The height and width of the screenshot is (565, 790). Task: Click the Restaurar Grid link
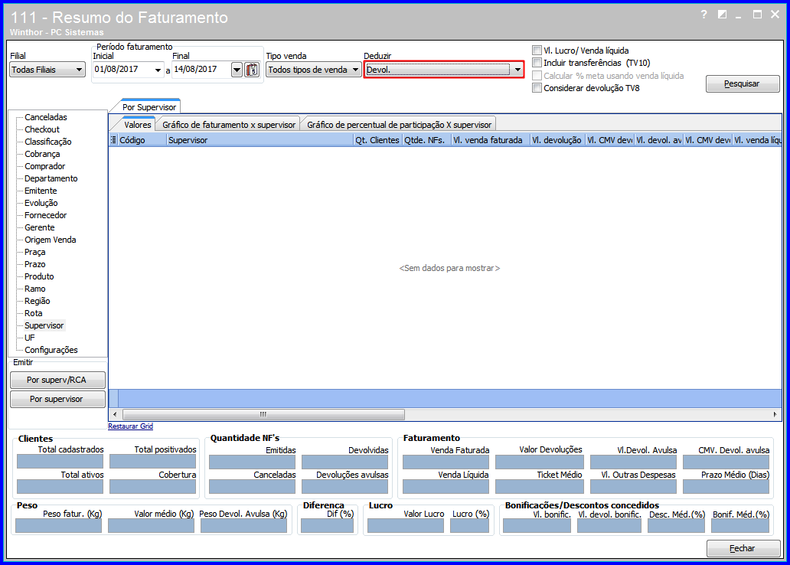click(x=130, y=426)
